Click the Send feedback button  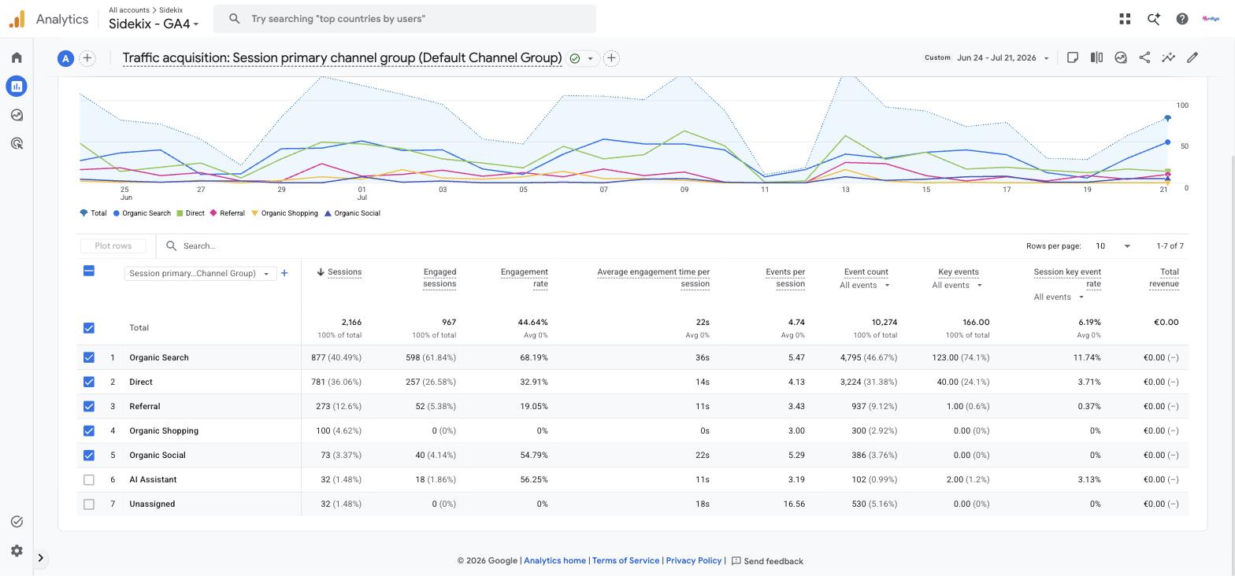[x=767, y=561]
